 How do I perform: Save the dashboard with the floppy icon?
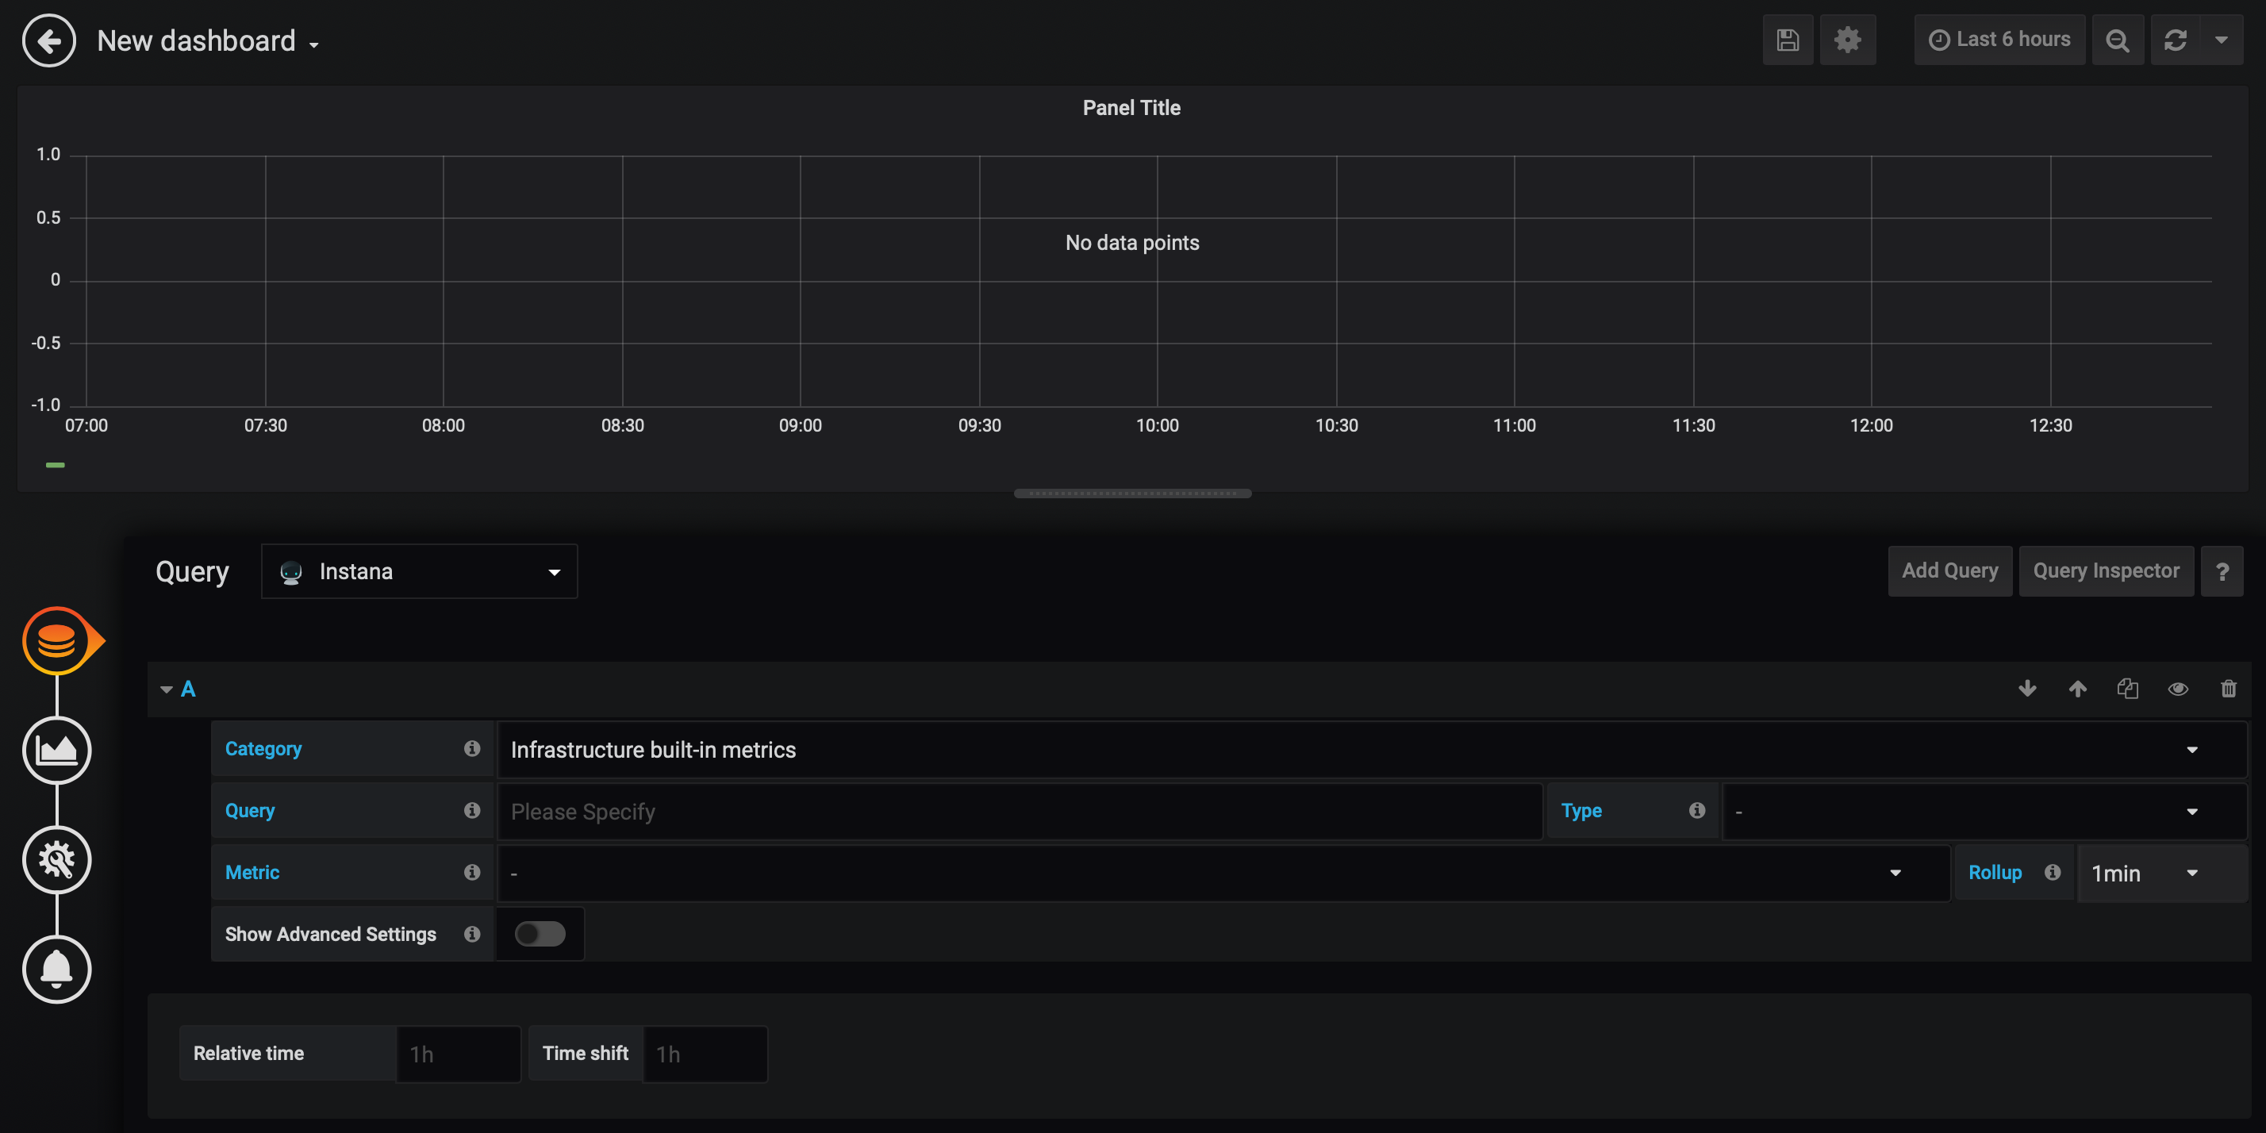point(1788,40)
